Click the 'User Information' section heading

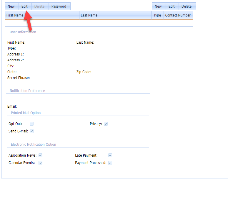pyautogui.click(x=23, y=32)
